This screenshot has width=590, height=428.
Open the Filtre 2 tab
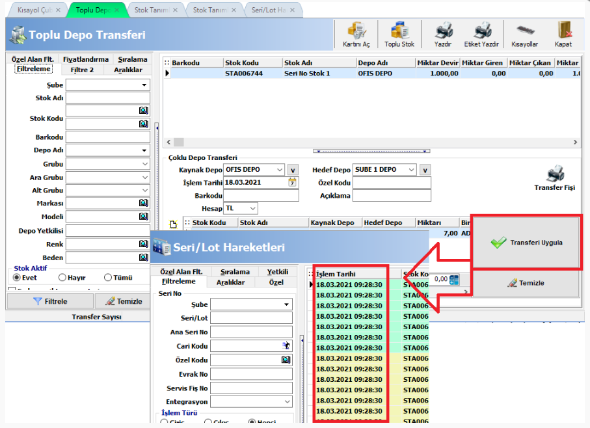click(x=82, y=70)
